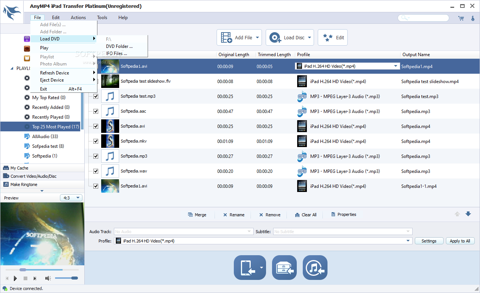Open the Podcasts purple sidebar icon
The height and width of the screenshot is (293, 480).
point(27,39)
